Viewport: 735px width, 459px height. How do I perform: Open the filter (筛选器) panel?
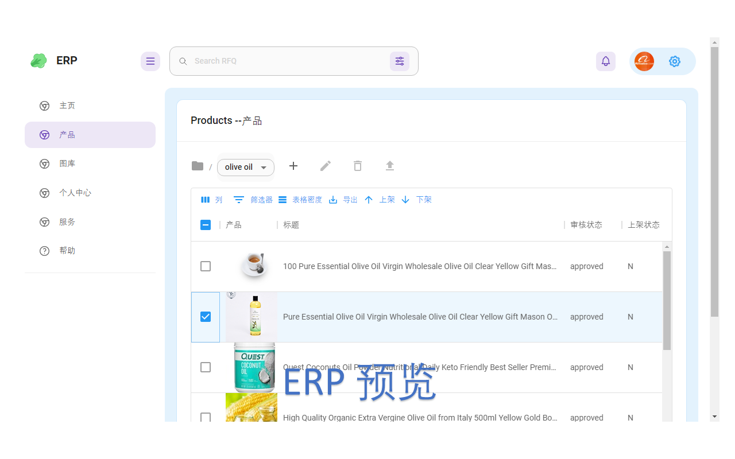(253, 200)
